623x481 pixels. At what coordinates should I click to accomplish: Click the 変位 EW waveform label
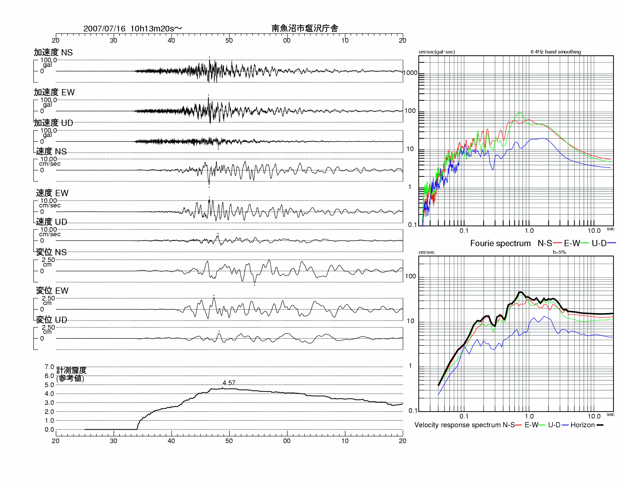click(52, 291)
